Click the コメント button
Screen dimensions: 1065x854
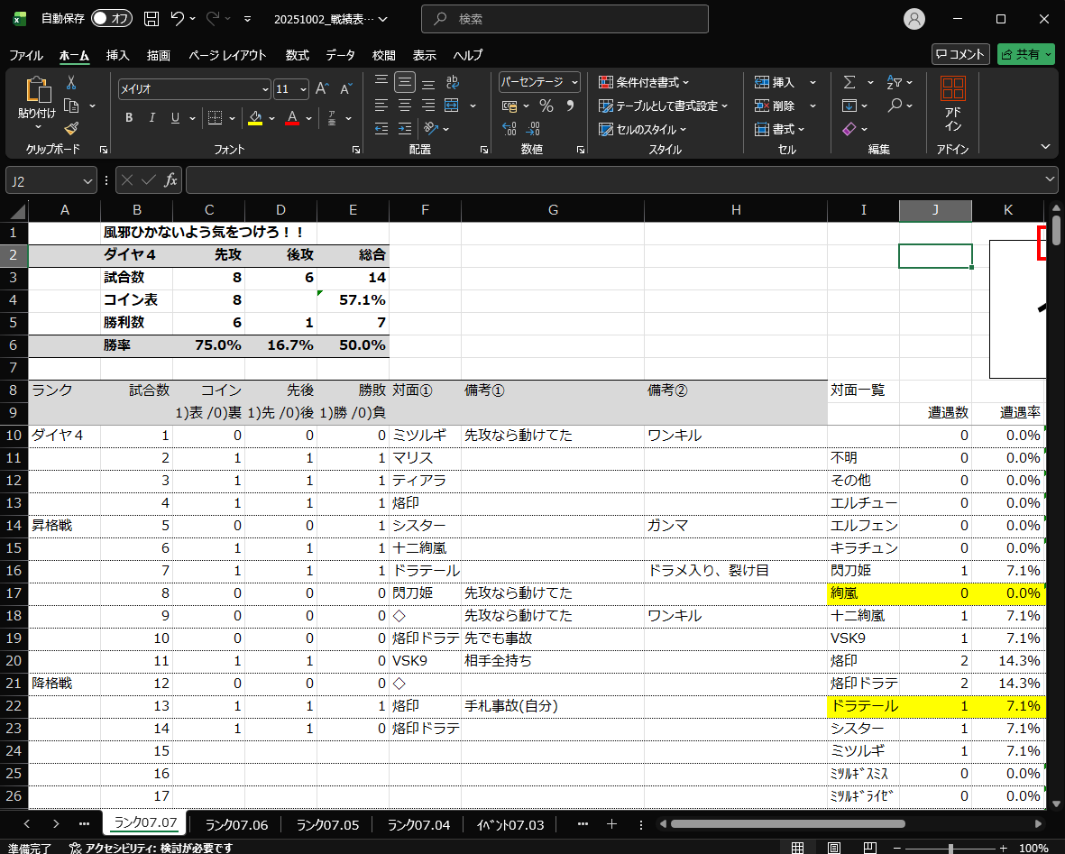[960, 54]
